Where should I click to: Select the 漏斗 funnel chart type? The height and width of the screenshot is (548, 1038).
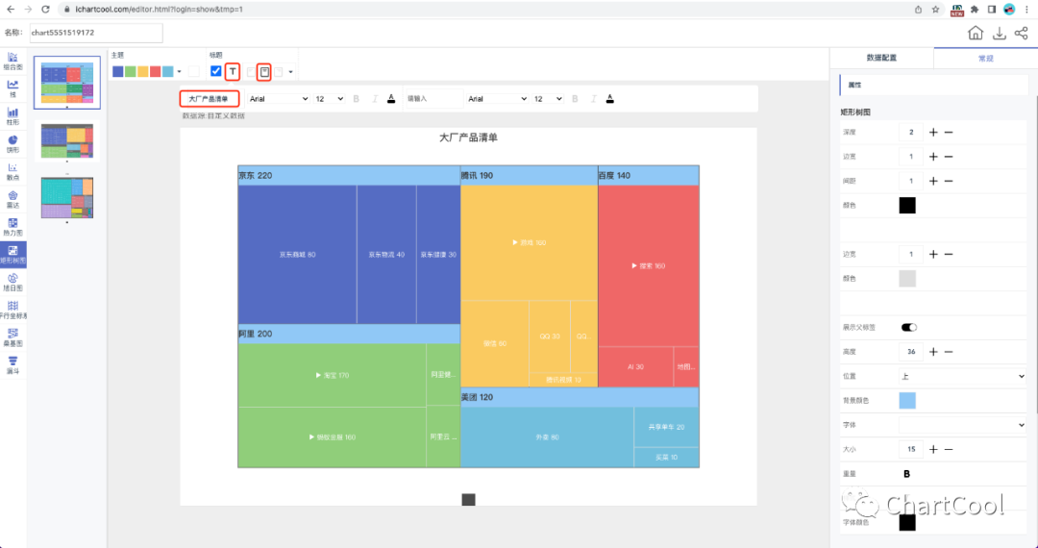click(12, 365)
